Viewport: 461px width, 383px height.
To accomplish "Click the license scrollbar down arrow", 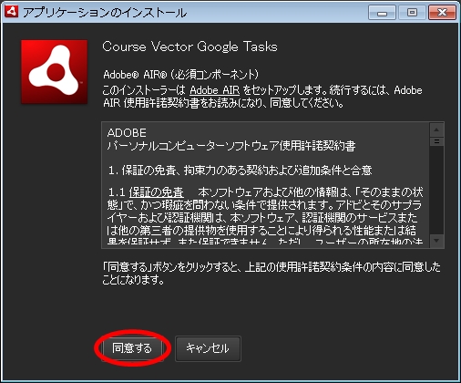I will coord(436,241).
